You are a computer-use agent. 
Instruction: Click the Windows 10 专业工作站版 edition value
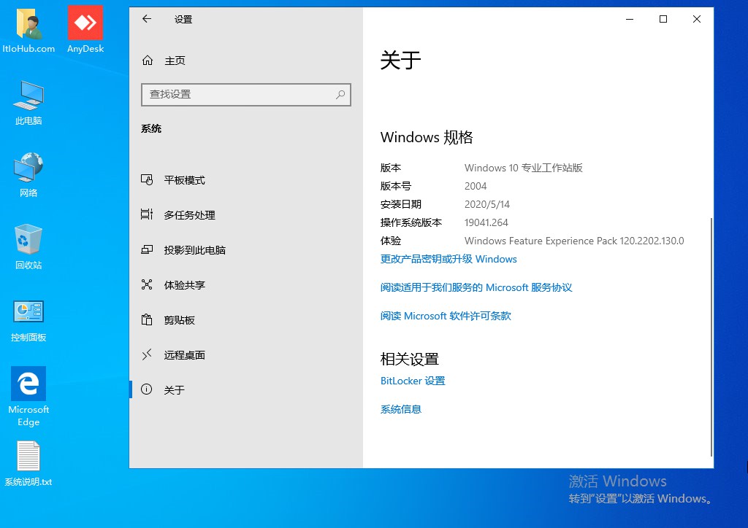coord(523,168)
